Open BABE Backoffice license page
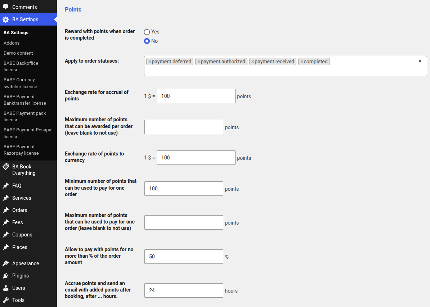Viewport: 430px width, 307px height. (x=21, y=66)
